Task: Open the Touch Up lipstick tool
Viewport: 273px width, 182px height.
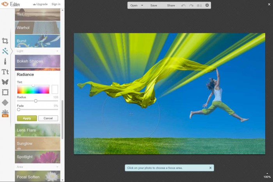Action: [x=5, y=61]
